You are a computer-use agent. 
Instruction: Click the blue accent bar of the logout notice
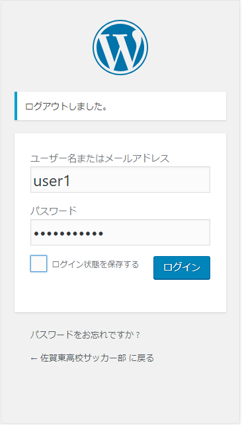[16, 106]
